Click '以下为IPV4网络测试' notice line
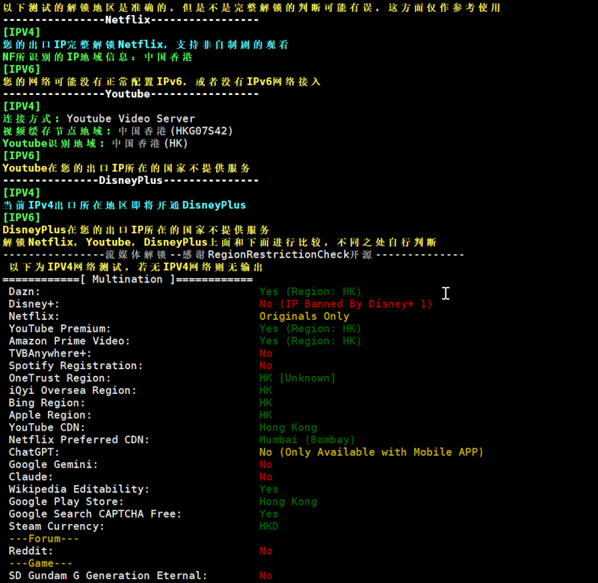This screenshot has width=598, height=583. click(x=136, y=267)
